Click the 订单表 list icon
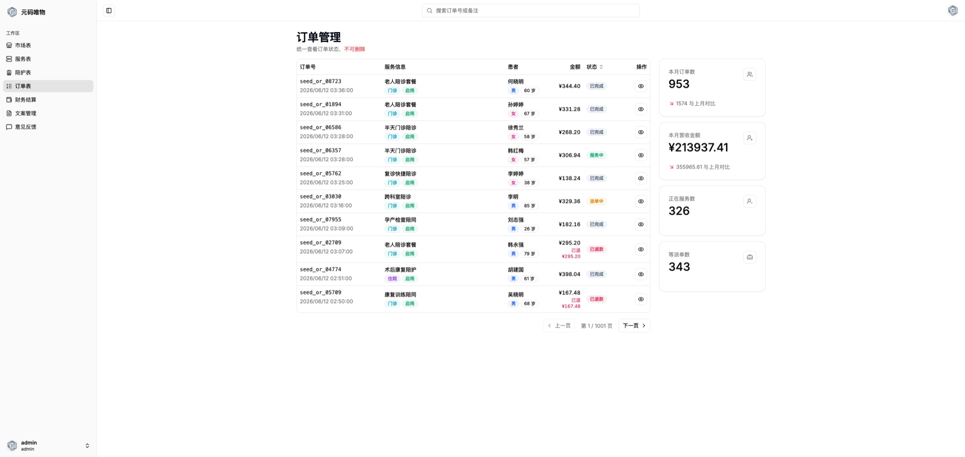Image resolution: width=965 pixels, height=457 pixels. [x=9, y=86]
